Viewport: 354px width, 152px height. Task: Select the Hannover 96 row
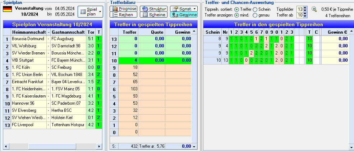(x=52, y=103)
